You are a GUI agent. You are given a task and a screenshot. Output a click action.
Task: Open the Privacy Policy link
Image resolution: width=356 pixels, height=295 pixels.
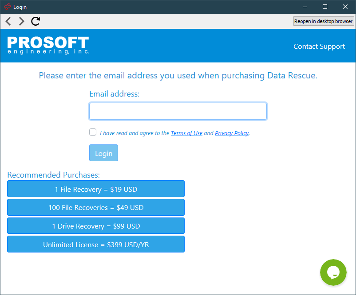pyautogui.click(x=232, y=133)
